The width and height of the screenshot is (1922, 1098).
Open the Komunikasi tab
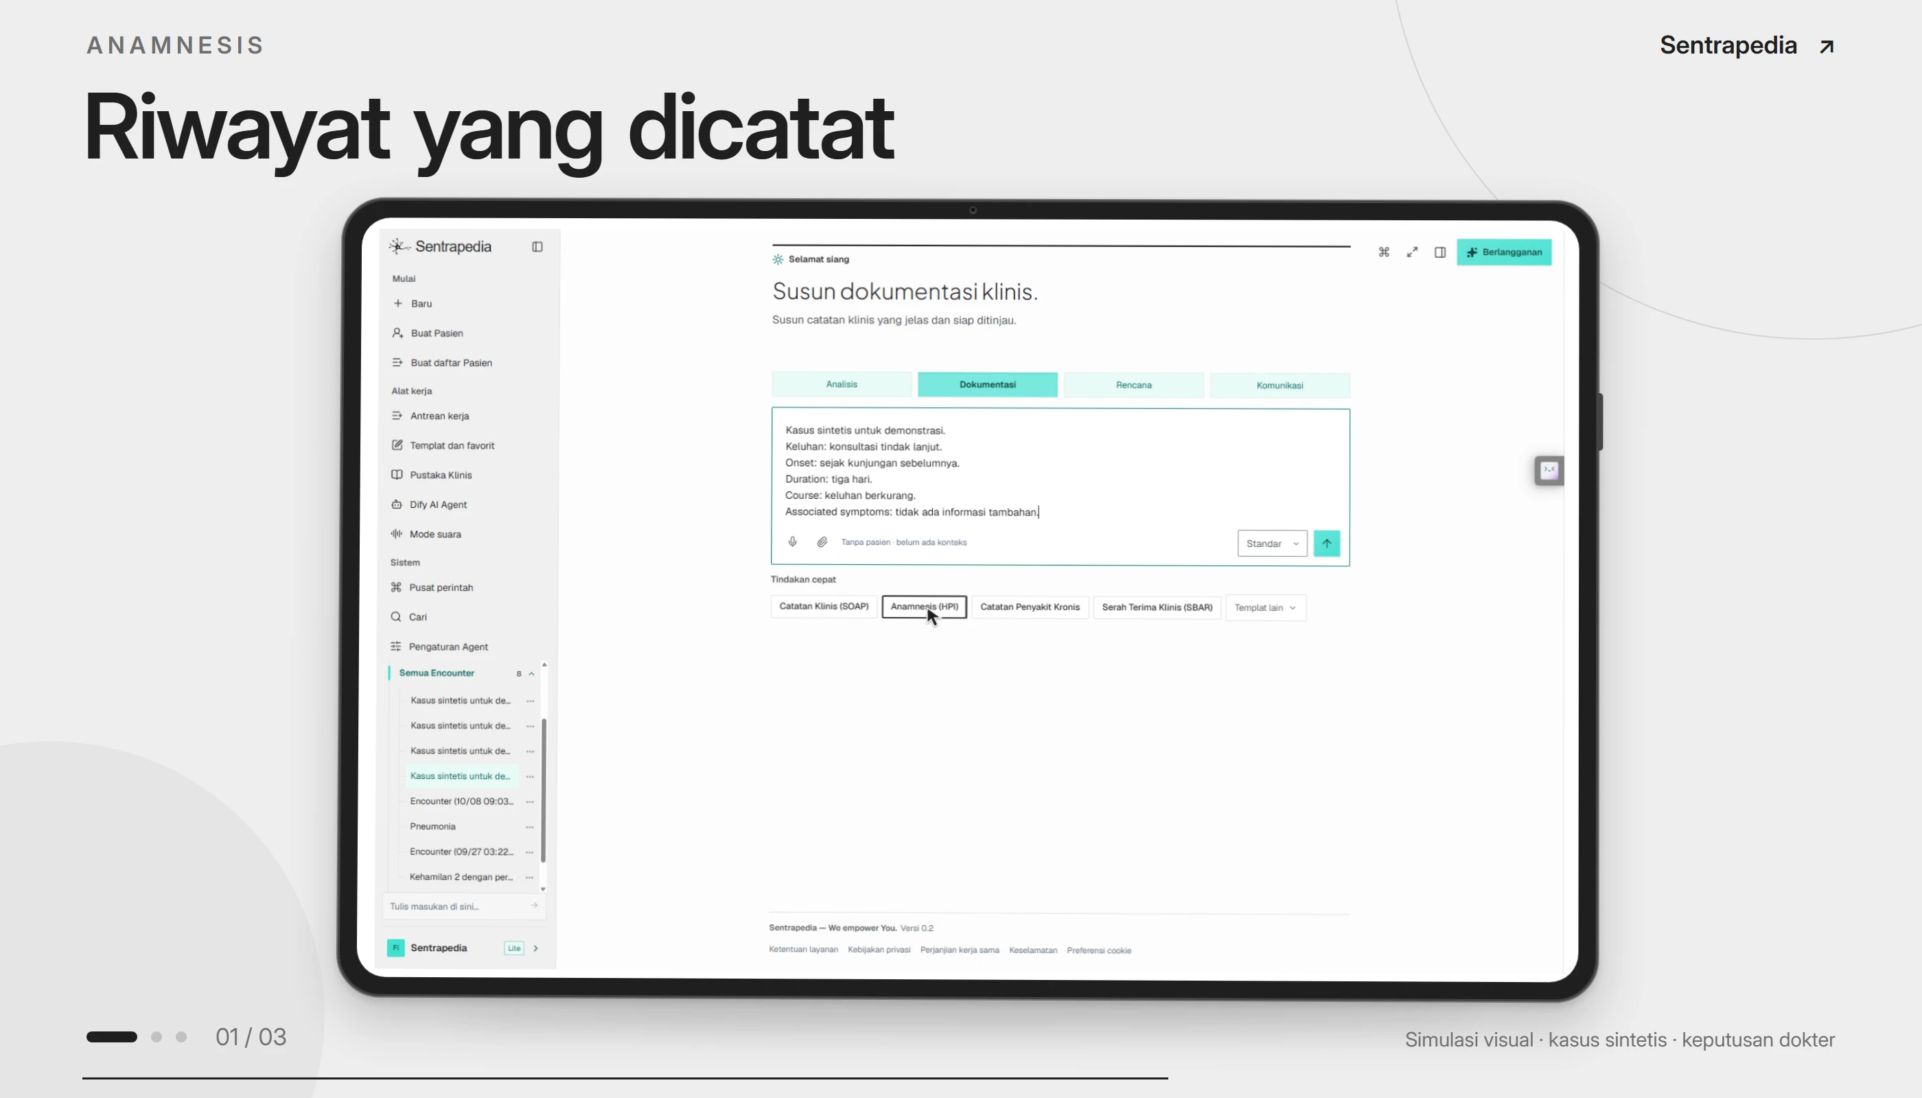[x=1280, y=384]
